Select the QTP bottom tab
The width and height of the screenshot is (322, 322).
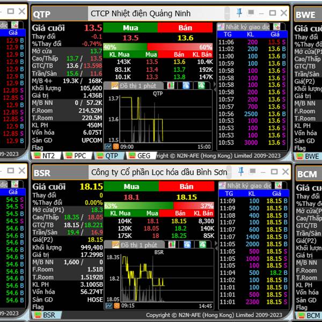tap(109, 156)
